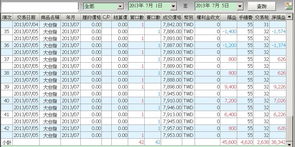The width and height of the screenshot is (295, 147).
Task: Select the 7,953.00 trade price cell
Action: (172, 135)
